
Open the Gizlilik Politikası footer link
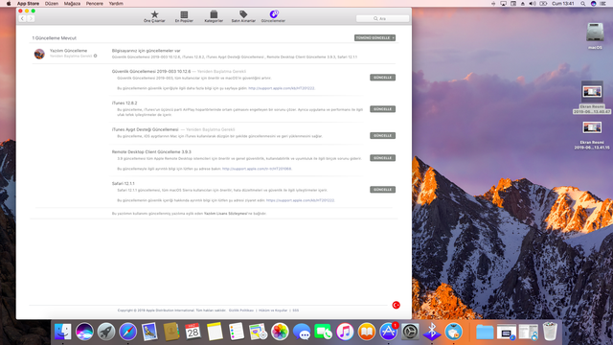241,310
